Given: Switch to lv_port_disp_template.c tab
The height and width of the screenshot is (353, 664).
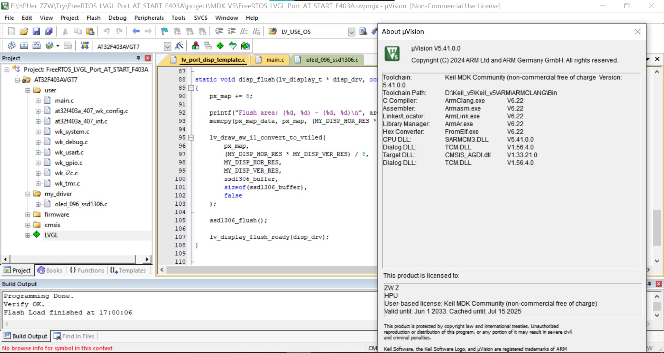Looking at the screenshot, I should (x=209, y=60).
